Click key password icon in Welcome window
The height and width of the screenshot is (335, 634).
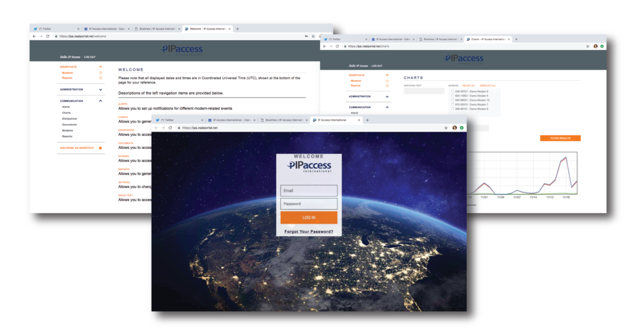tap(306, 36)
